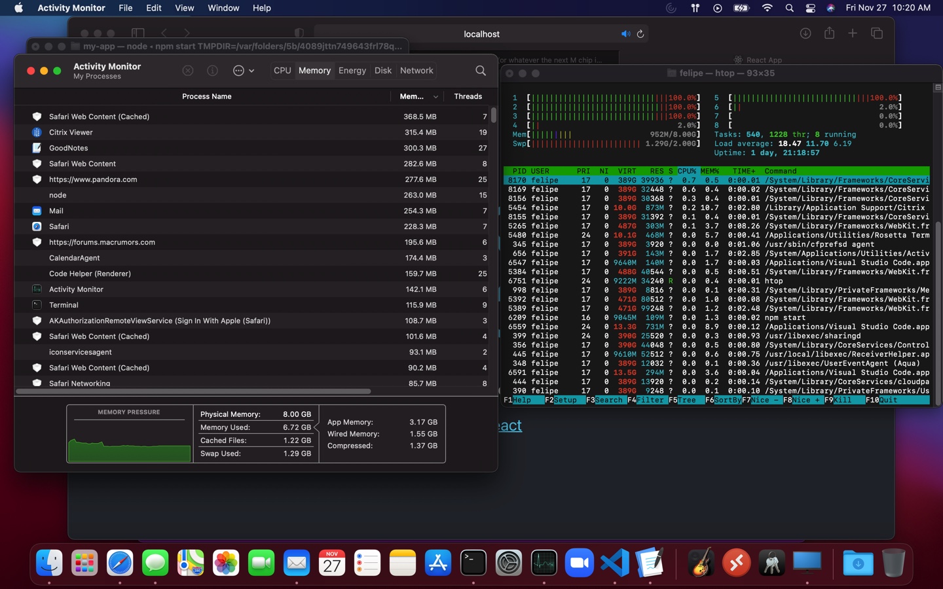Open the File menu
Viewport: 943px width, 589px height.
[x=125, y=8]
